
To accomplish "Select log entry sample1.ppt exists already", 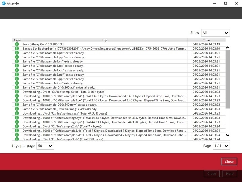I will (53, 57).
